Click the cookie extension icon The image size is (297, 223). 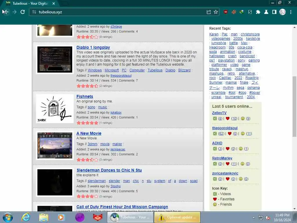[x=234, y=12]
